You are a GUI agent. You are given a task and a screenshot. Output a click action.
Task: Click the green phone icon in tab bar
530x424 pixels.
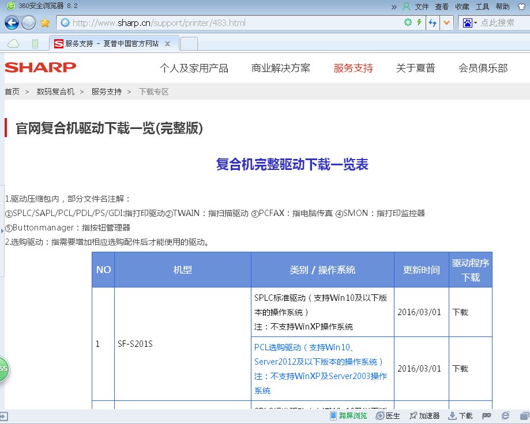coord(35,44)
